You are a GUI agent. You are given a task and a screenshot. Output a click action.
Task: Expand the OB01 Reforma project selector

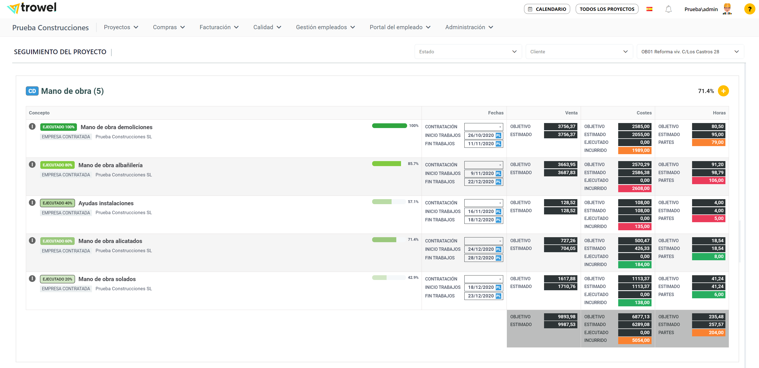(x=690, y=52)
